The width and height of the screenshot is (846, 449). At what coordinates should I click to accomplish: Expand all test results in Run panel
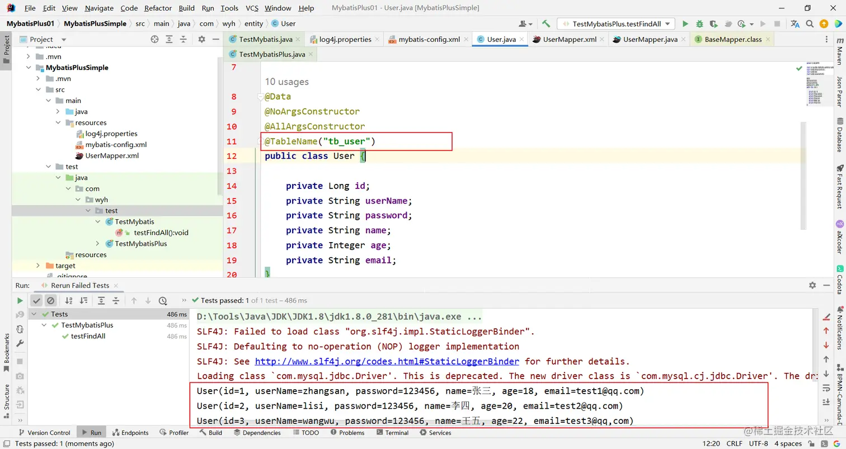(101, 300)
